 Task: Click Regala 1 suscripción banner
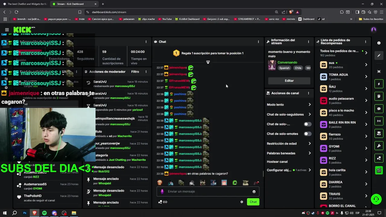click(208, 53)
